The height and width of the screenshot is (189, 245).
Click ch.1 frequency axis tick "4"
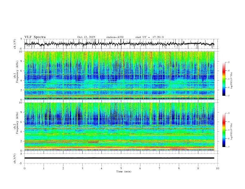coord(22,81)
